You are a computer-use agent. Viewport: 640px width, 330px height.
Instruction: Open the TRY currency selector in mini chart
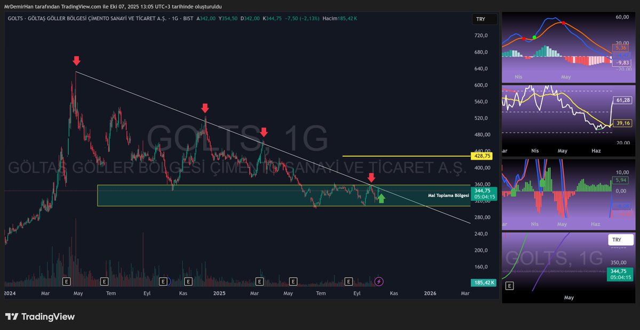coord(621,240)
